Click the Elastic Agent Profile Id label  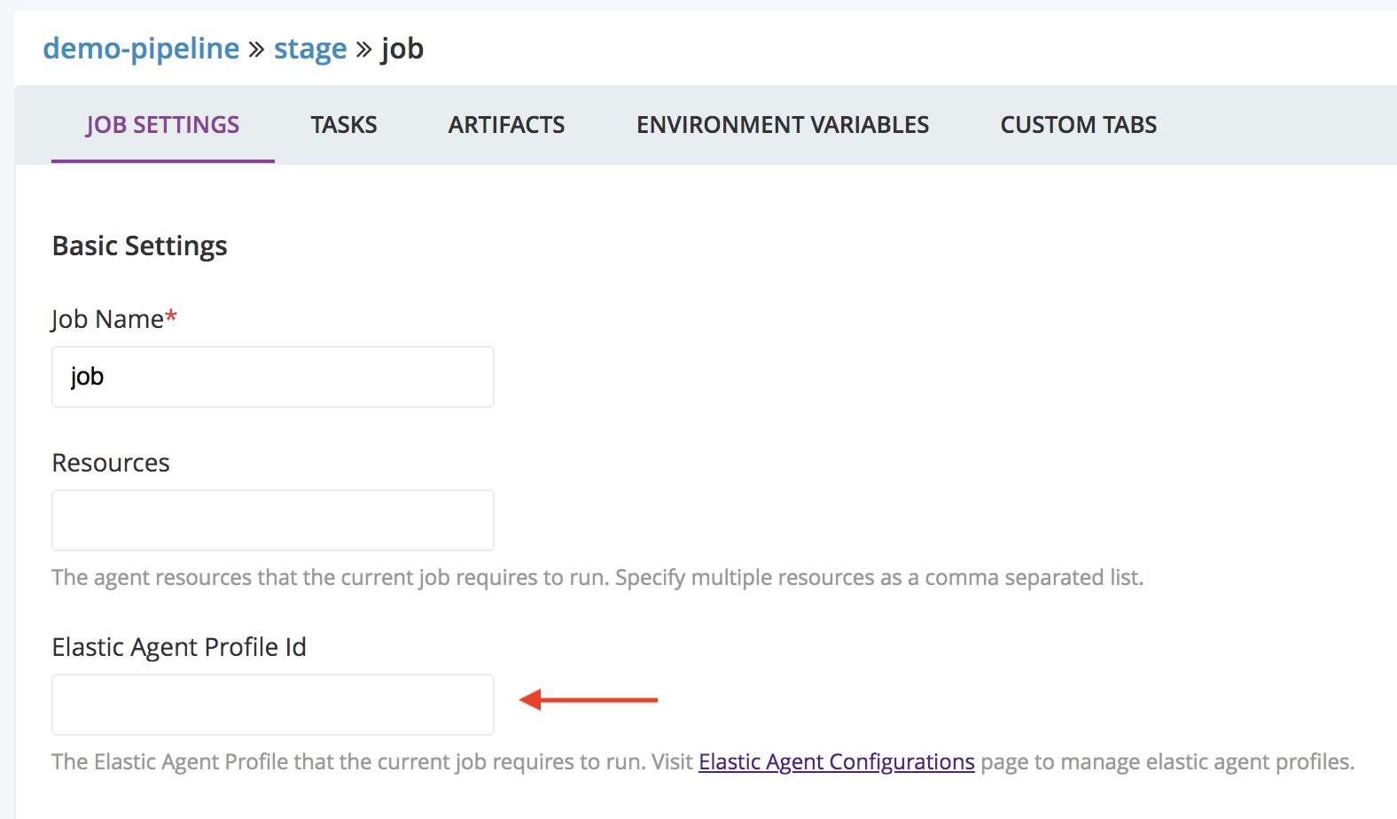(179, 647)
